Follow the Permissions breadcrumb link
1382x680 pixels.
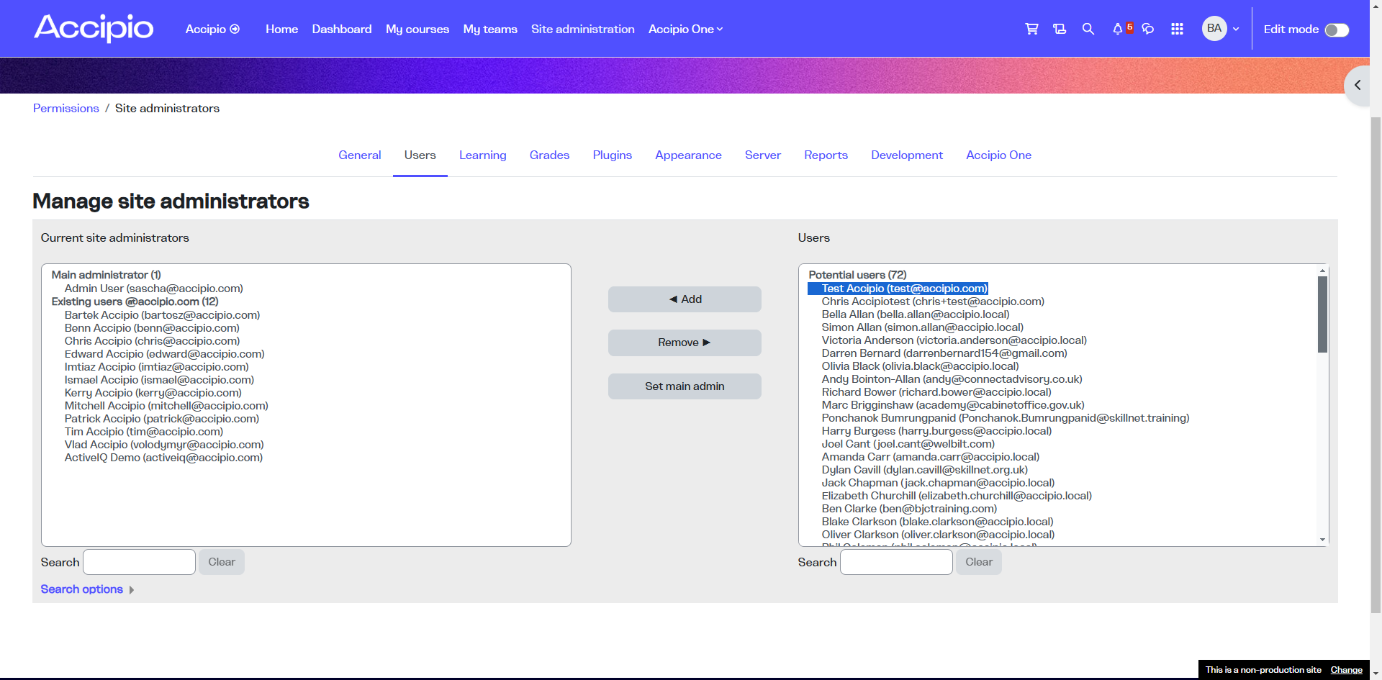tap(66, 108)
